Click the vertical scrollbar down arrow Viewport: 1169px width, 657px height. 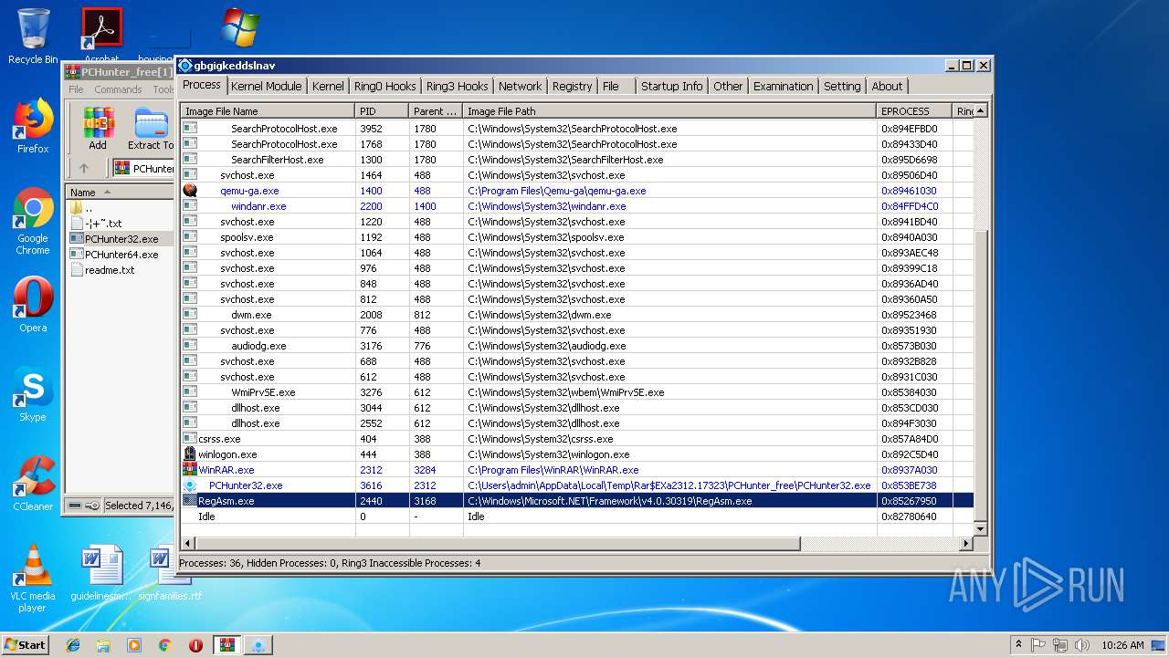tap(981, 529)
